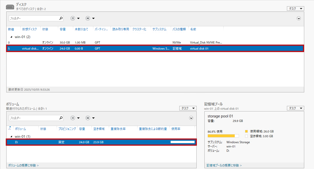
Task: Open the volumes list view options icon
Action: click(73, 118)
